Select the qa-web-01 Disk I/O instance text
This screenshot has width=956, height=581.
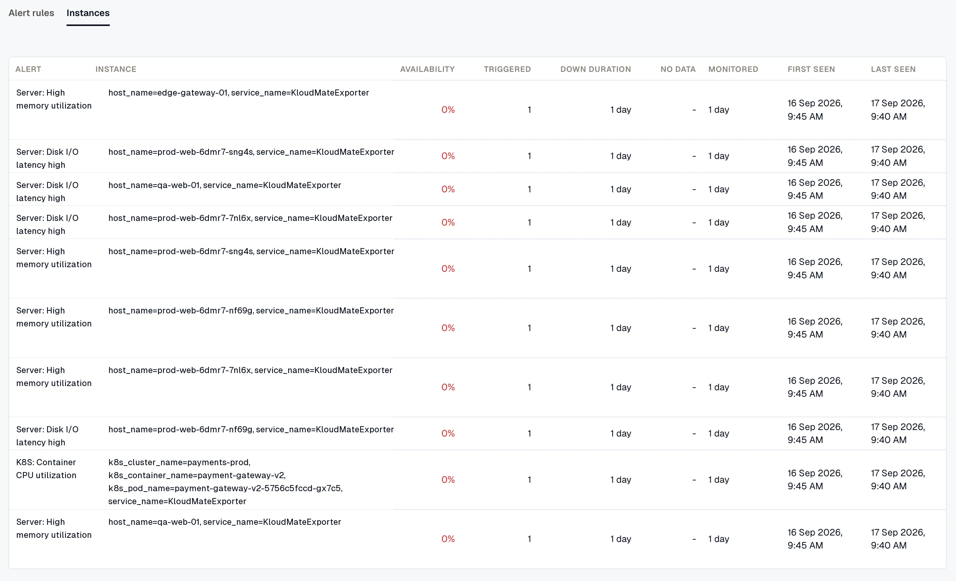(225, 185)
